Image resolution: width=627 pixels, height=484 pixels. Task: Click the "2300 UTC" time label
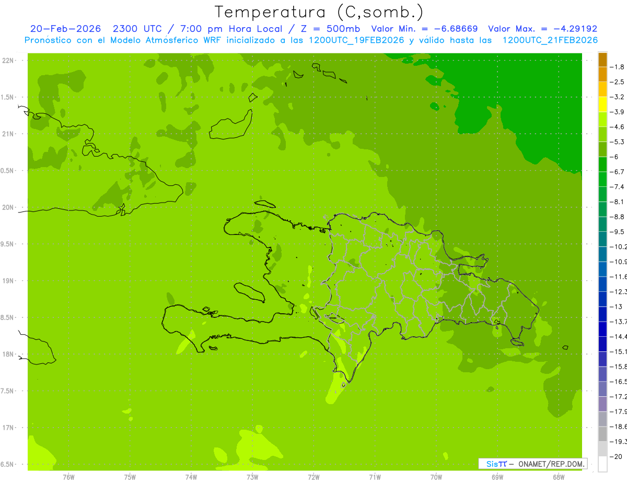pyautogui.click(x=137, y=29)
